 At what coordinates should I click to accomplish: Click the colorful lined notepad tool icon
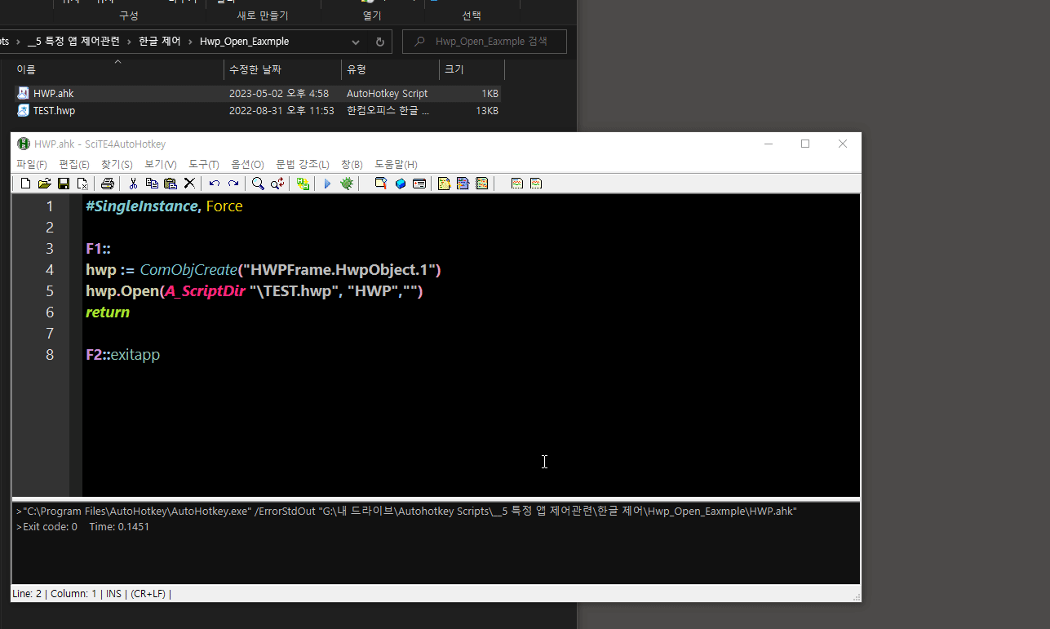[482, 184]
